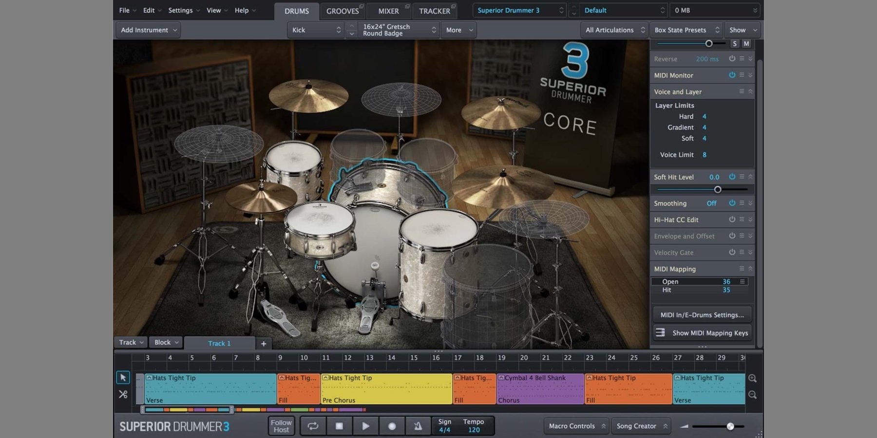Click the loop playback icon
877x438 pixels.
click(313, 426)
